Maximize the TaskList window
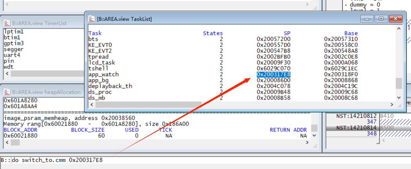The height and width of the screenshot is (169, 411). pos(381,19)
